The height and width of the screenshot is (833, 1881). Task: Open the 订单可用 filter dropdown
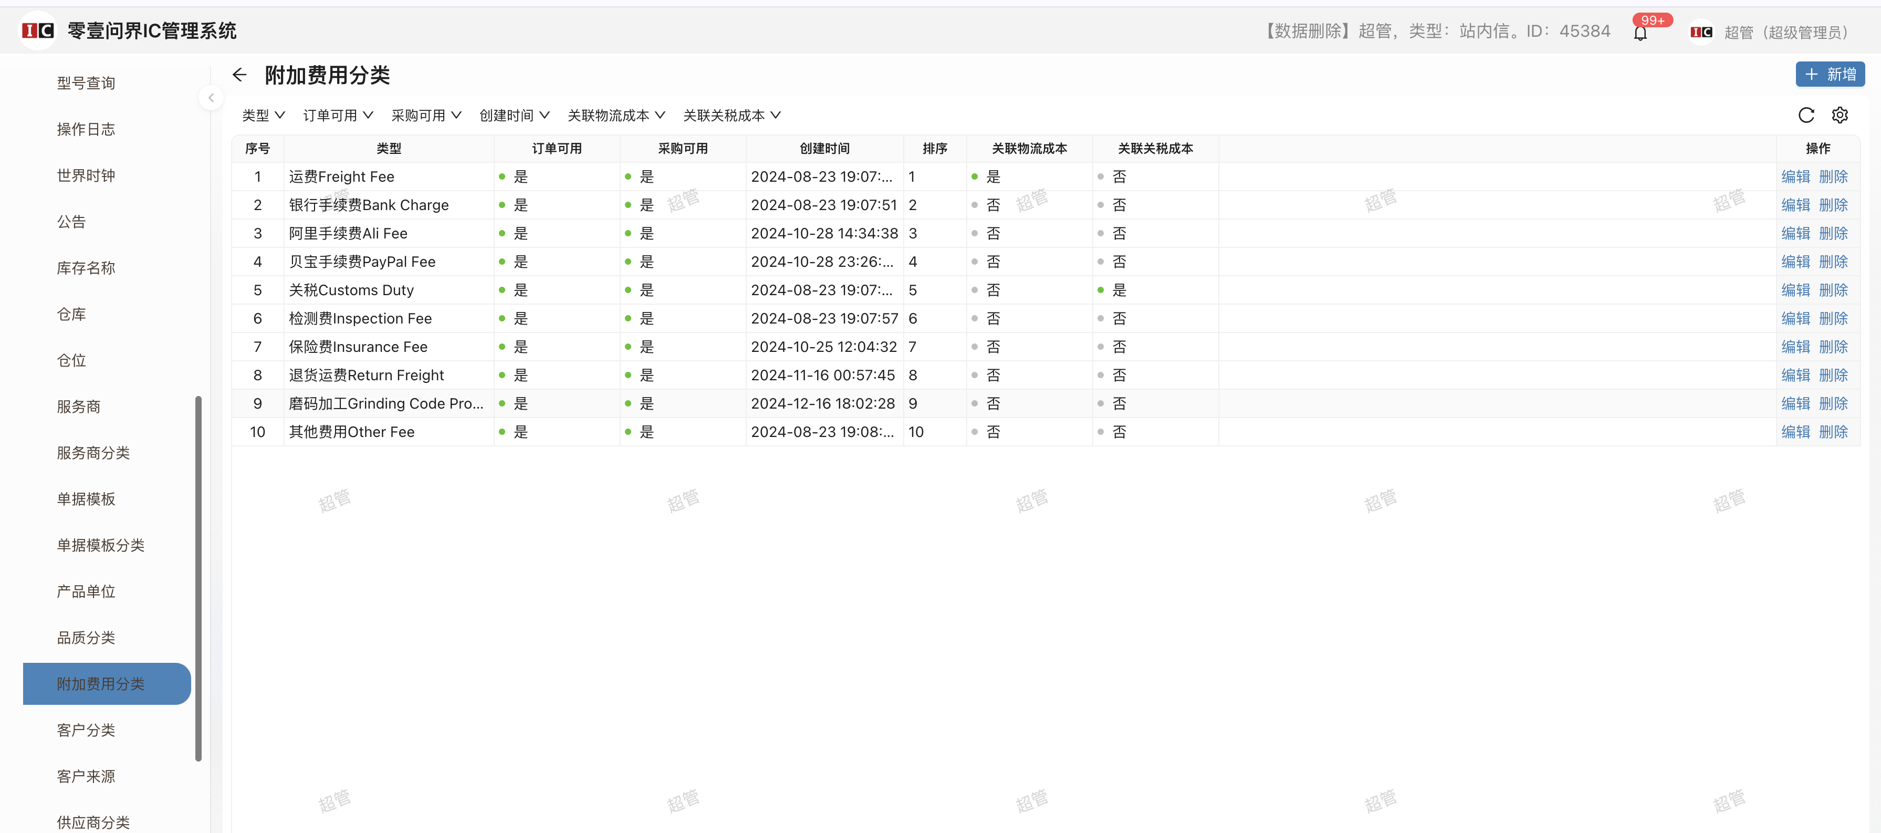point(338,116)
